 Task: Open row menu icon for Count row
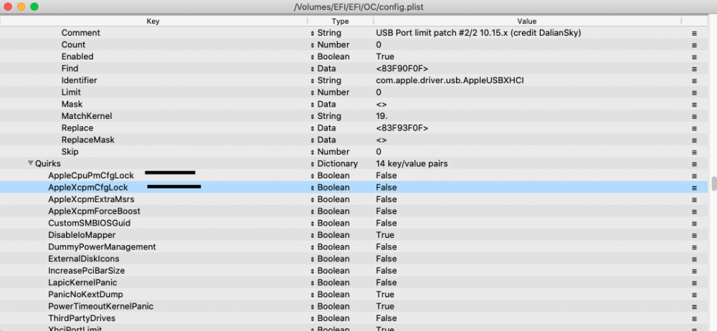[x=694, y=45]
